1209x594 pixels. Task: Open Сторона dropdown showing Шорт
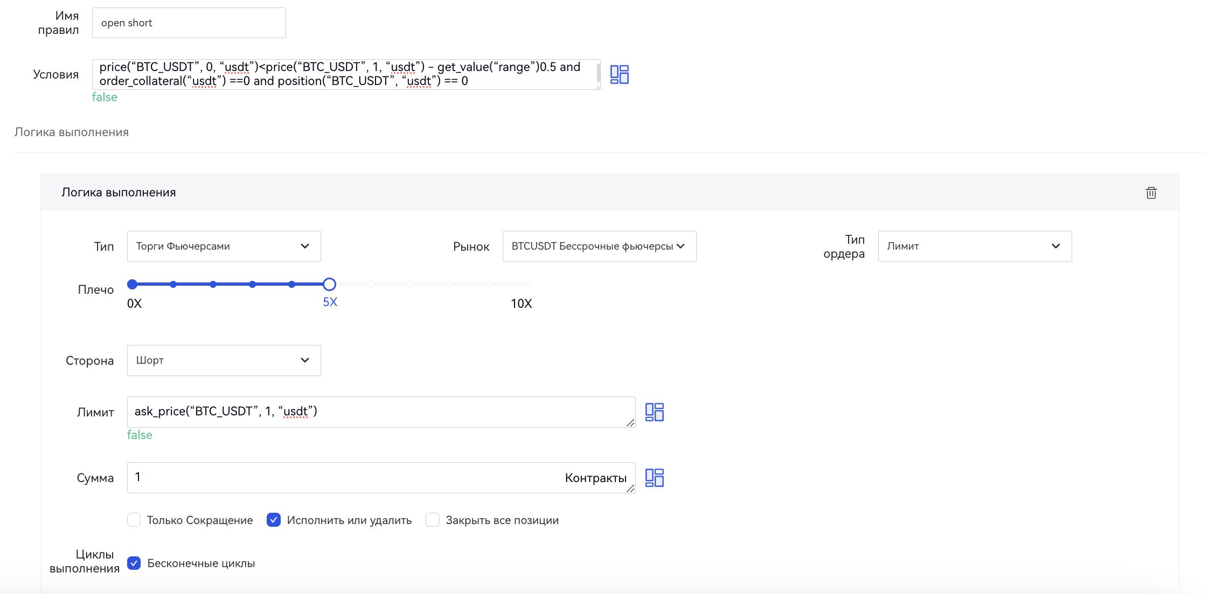pyautogui.click(x=224, y=360)
